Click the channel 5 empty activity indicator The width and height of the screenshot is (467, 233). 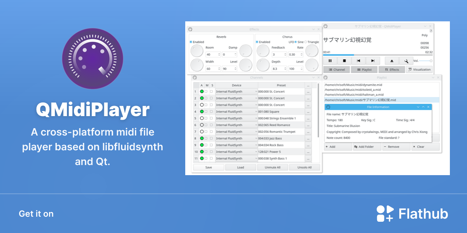click(x=202, y=118)
